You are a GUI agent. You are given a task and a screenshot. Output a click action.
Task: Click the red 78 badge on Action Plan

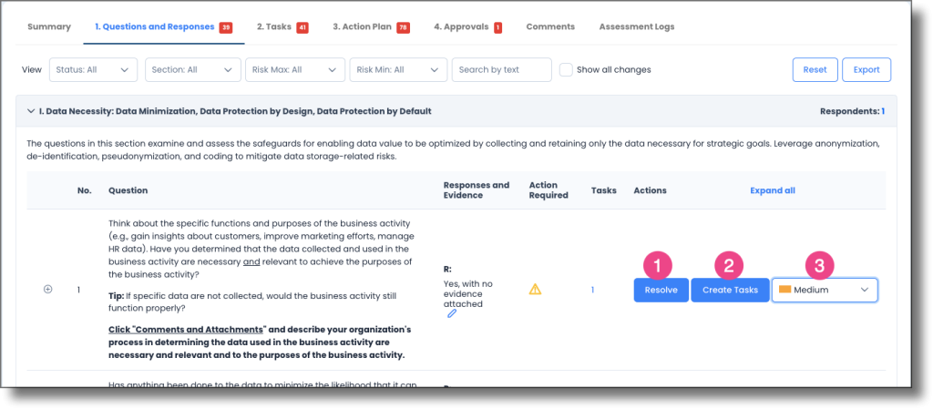[x=403, y=27]
